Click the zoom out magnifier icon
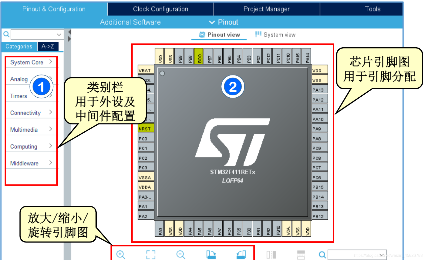425x260 pixels. click(x=181, y=254)
